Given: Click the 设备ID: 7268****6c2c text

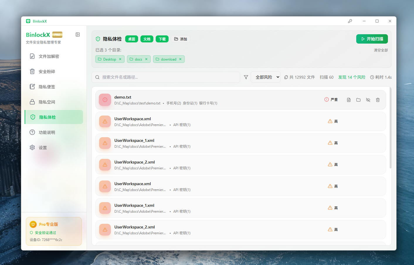Looking at the screenshot, I should click(46, 240).
